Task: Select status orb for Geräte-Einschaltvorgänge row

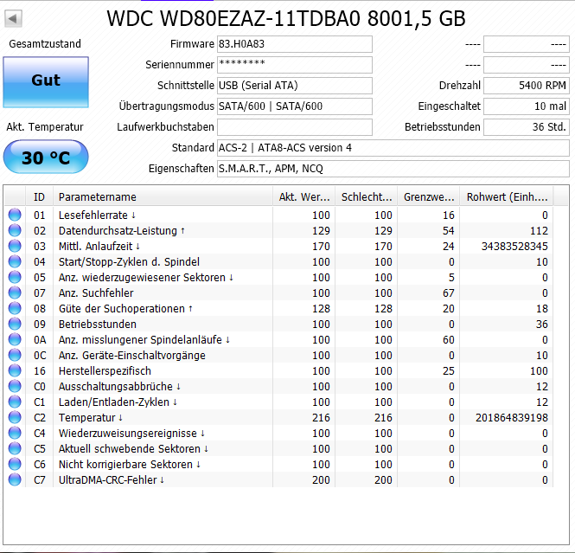Action: pos(15,355)
